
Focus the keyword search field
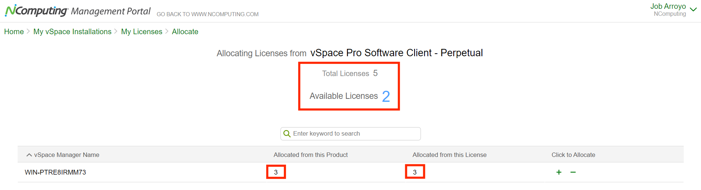coord(355,134)
